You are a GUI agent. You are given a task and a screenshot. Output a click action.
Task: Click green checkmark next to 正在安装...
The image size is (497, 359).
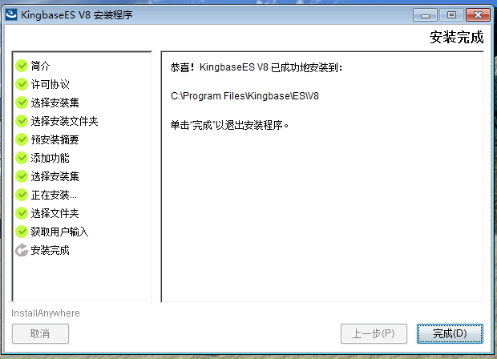(x=22, y=195)
